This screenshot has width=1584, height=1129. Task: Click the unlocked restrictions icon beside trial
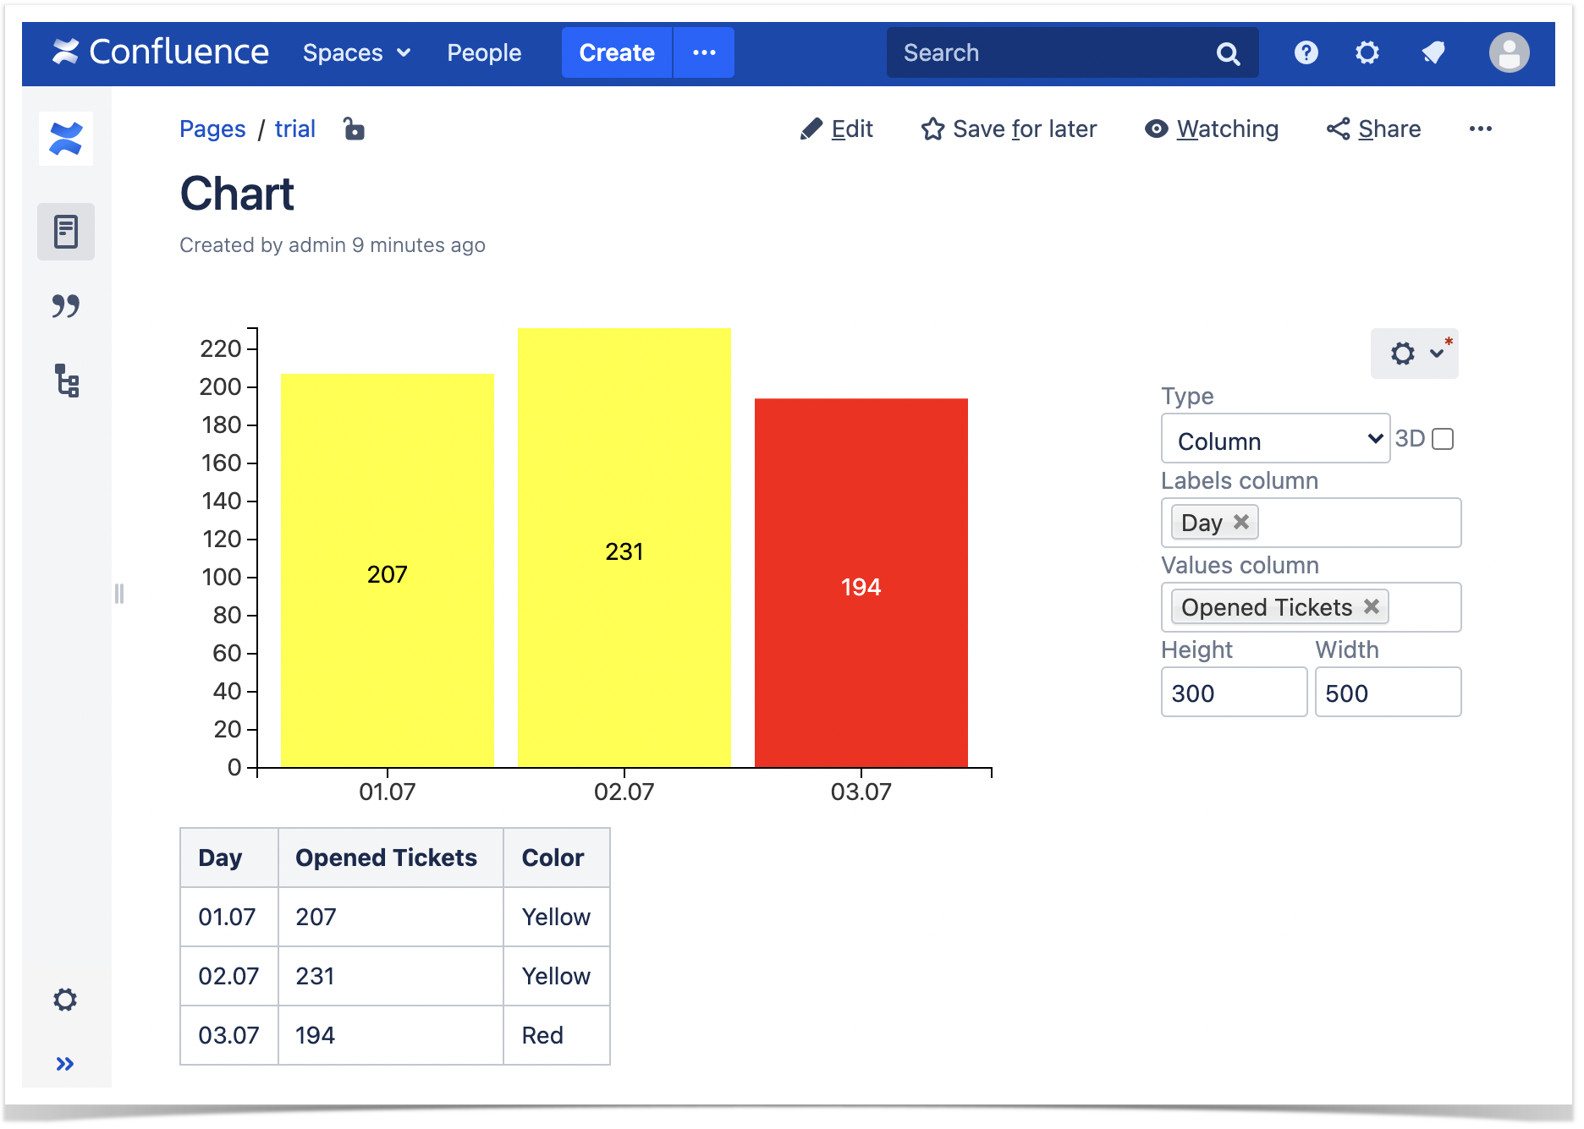(353, 129)
